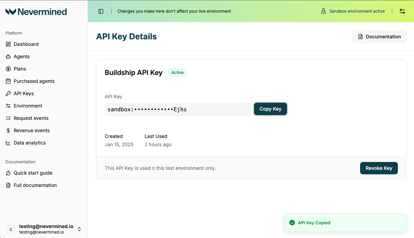Click the Active status badge
Image resolution: width=414 pixels, height=238 pixels.
[x=177, y=73]
